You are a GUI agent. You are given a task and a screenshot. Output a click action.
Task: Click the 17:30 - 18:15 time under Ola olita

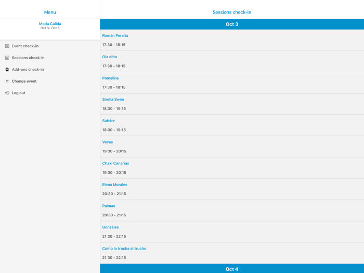tap(114, 66)
